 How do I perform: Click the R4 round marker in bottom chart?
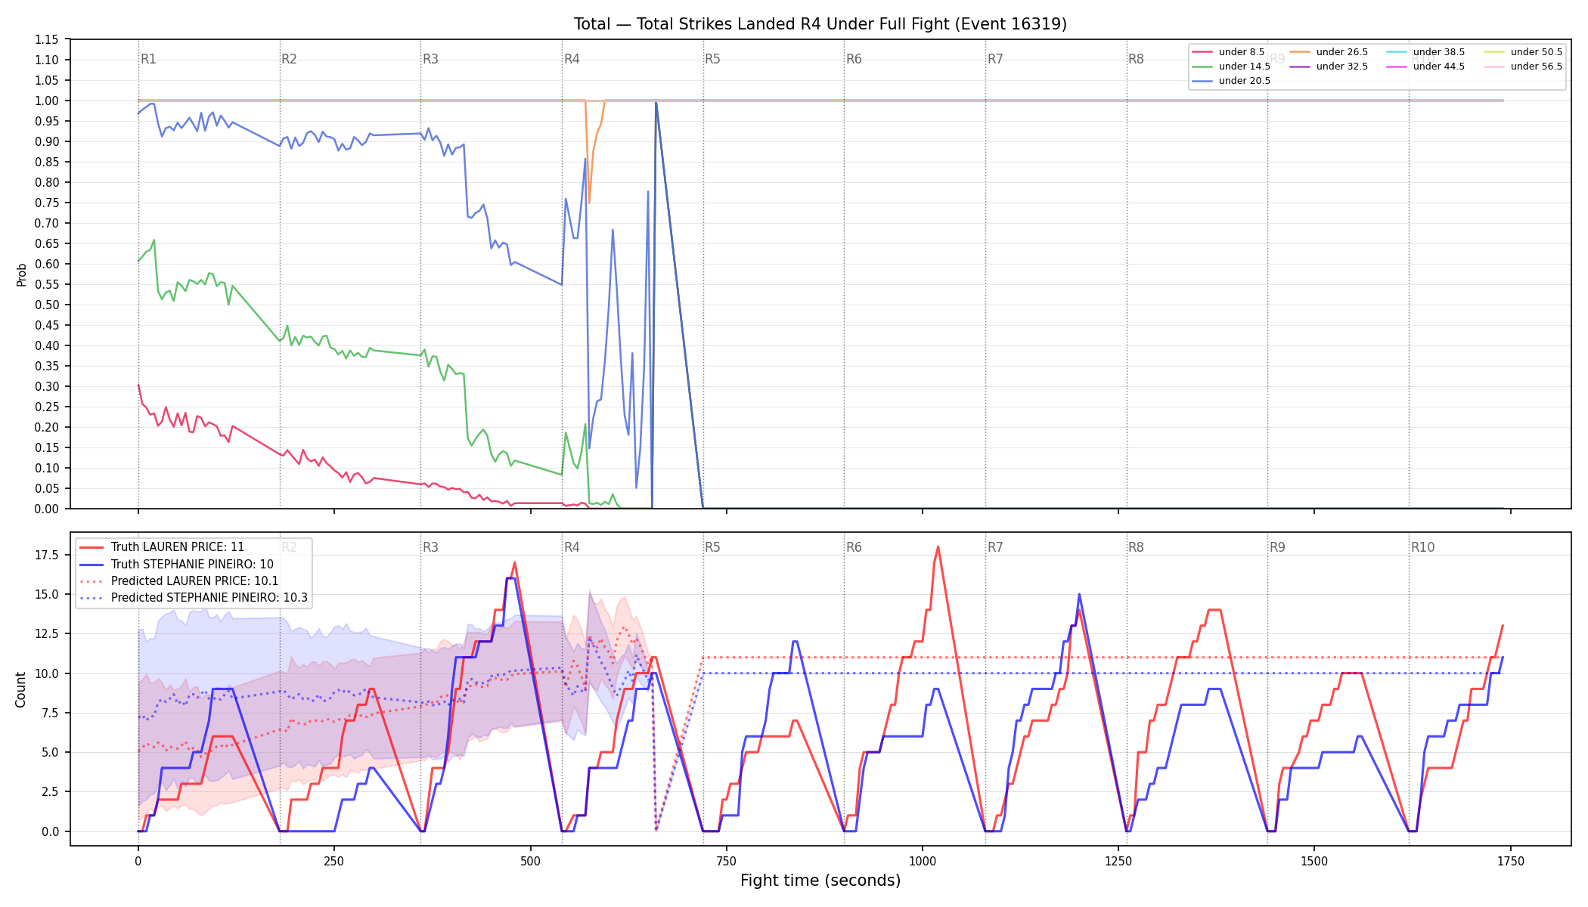click(572, 547)
